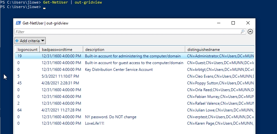Image resolution: width=277 pixels, height=134 pixels.
Task: Click the blue plus icon beside Add criteria
Action: pos(17,41)
